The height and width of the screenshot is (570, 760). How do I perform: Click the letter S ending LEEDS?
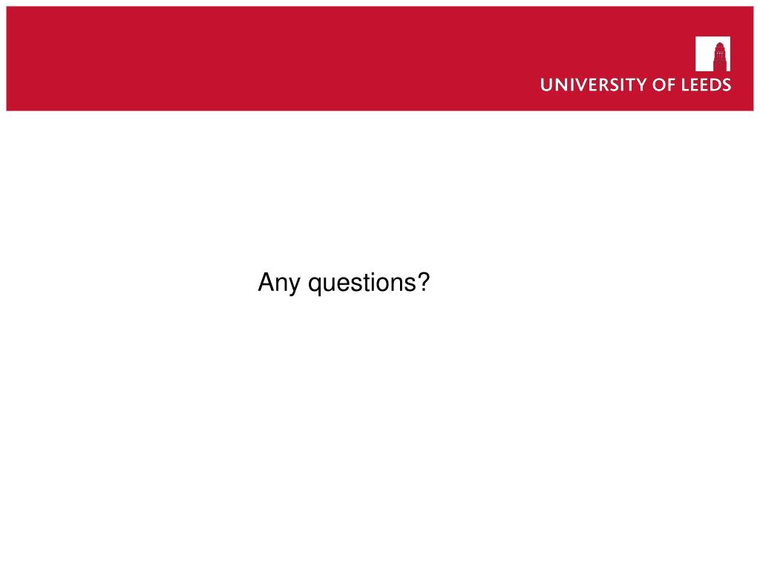[726, 85]
